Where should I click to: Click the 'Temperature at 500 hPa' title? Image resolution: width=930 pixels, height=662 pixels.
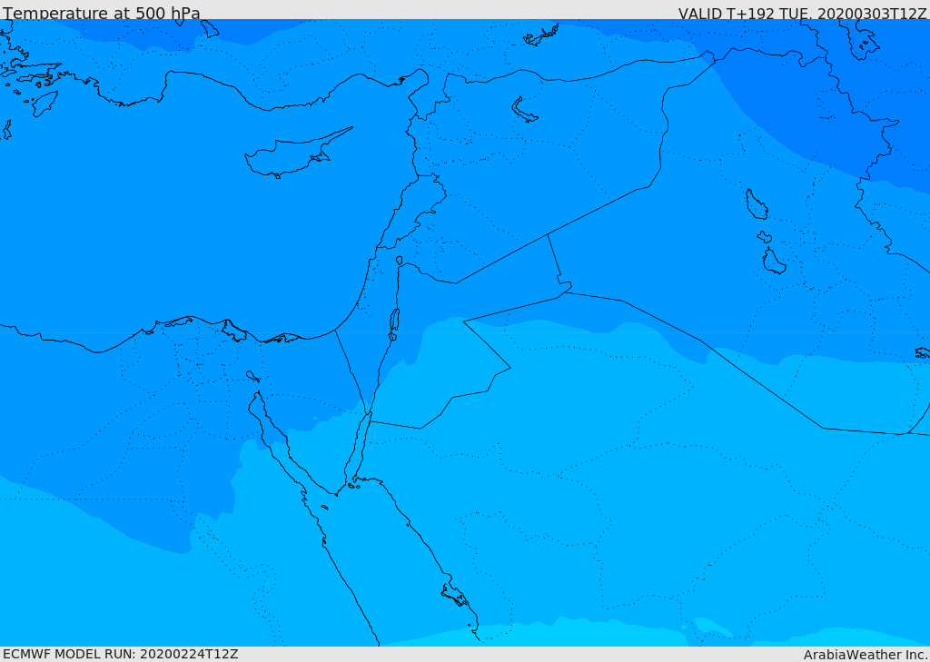[x=102, y=13]
